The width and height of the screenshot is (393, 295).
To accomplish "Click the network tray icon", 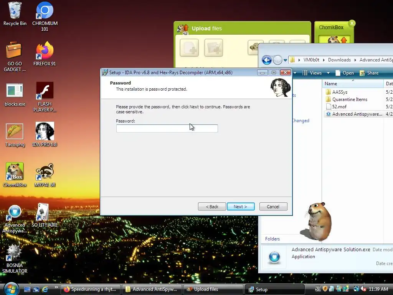I will click(x=357, y=289).
